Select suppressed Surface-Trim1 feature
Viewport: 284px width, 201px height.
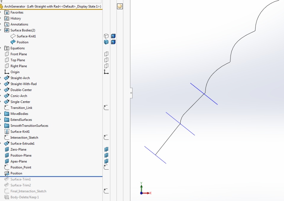click(20, 179)
